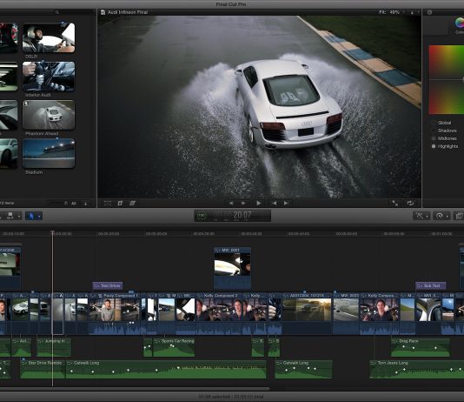
Task: Open the Fit 49% zoom dropdown
Action: tap(391, 12)
